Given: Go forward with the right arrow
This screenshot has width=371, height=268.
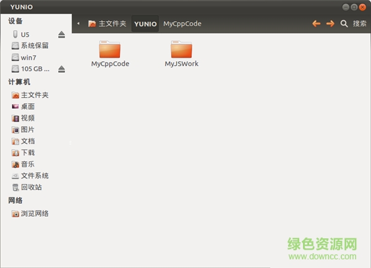Looking at the screenshot, I should [x=330, y=23].
